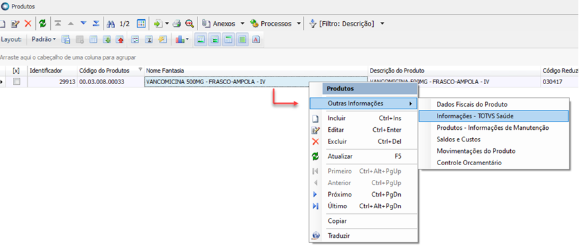Choose Copiar in context menu
Image resolution: width=579 pixels, height=248 pixels.
click(x=363, y=221)
